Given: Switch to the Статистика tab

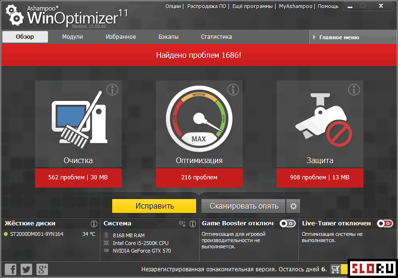Looking at the screenshot, I should coord(216,37).
